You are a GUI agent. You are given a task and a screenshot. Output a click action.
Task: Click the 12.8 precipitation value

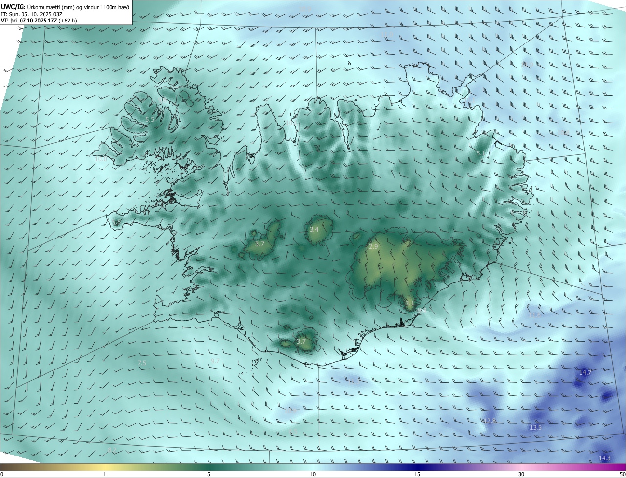490,421
